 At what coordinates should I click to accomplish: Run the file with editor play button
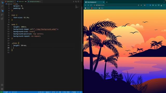click(x=74, y=2)
